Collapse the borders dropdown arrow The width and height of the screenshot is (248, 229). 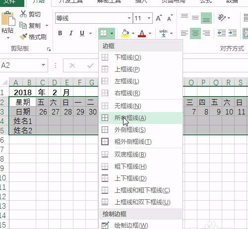[112, 33]
